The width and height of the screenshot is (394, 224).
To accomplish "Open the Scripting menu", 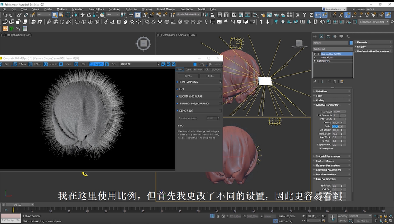I will click(147, 9).
